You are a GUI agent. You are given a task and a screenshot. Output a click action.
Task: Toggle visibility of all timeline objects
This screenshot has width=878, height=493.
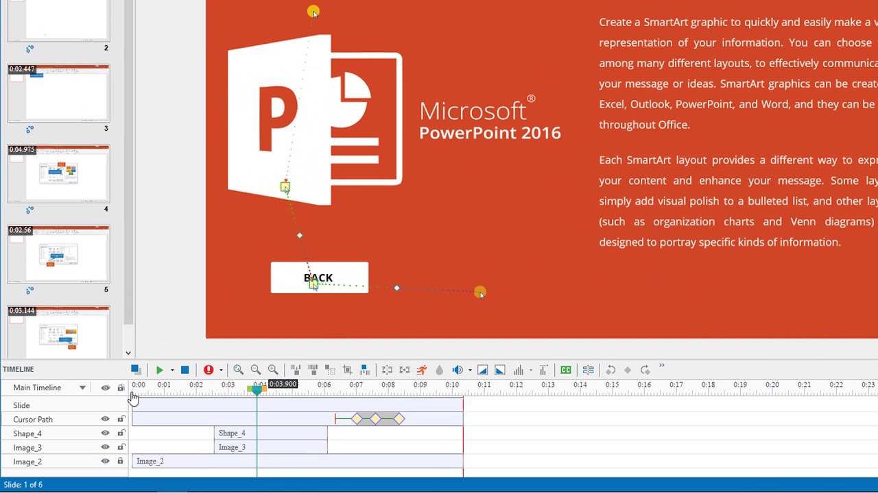pos(105,388)
